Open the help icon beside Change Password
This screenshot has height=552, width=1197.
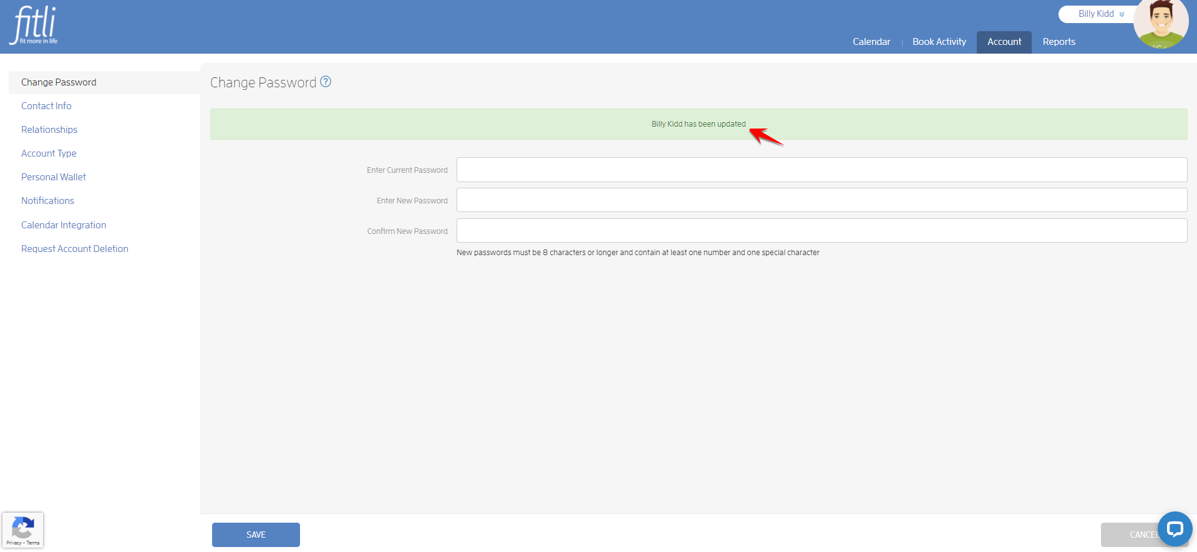(x=326, y=82)
